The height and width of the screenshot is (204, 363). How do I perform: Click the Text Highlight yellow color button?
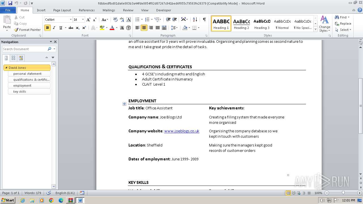[x=102, y=28]
